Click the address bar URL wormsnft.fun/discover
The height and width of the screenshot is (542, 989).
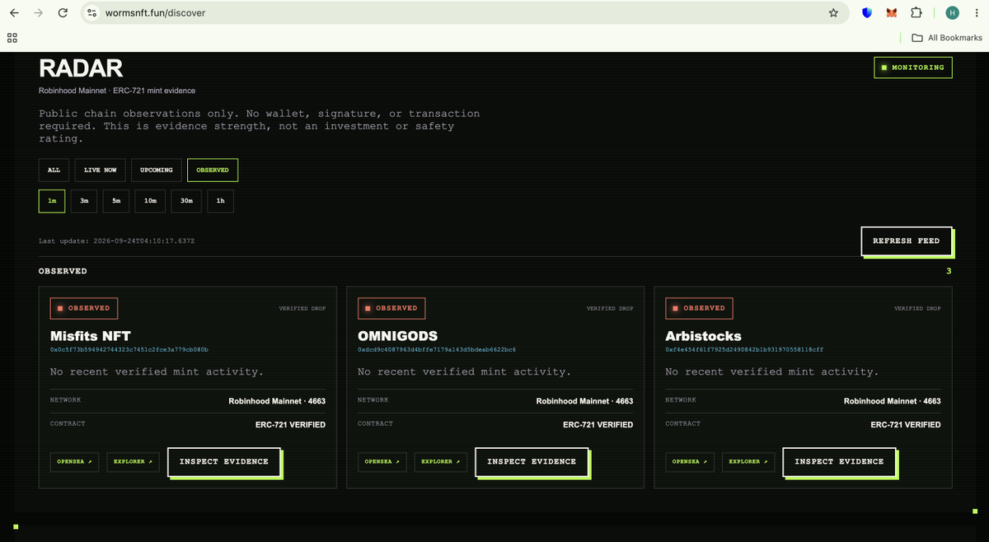point(156,13)
